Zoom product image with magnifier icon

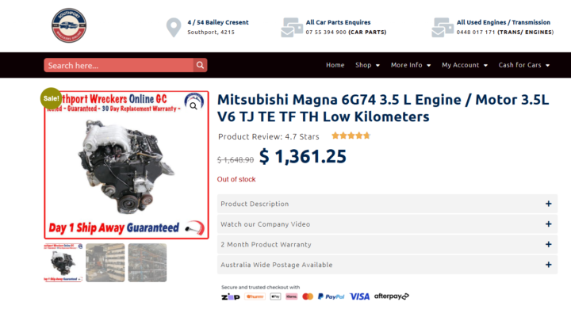(x=194, y=106)
